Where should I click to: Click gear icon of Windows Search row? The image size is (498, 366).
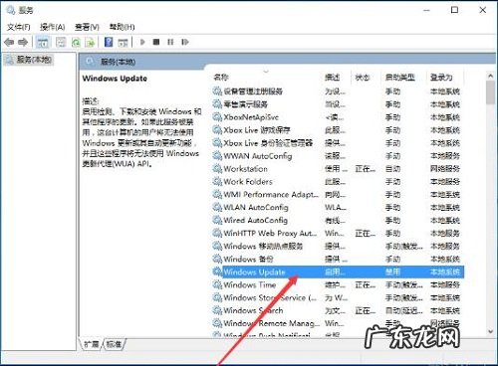pyautogui.click(x=217, y=310)
